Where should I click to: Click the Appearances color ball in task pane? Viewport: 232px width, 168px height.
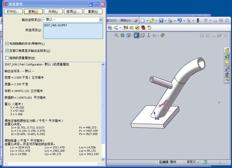click(x=227, y=75)
